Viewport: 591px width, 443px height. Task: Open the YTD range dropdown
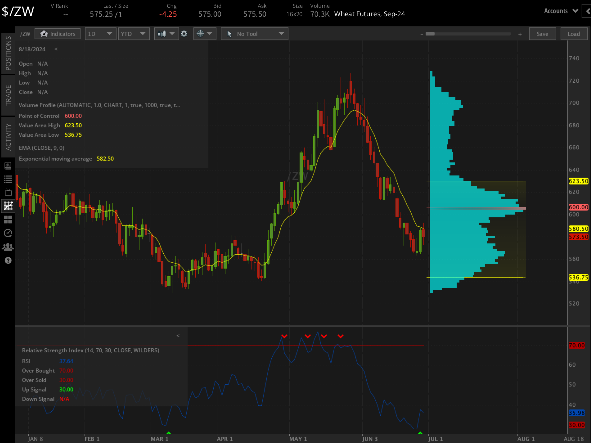point(134,33)
